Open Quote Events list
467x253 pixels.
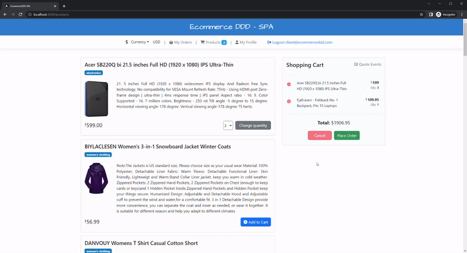point(368,65)
